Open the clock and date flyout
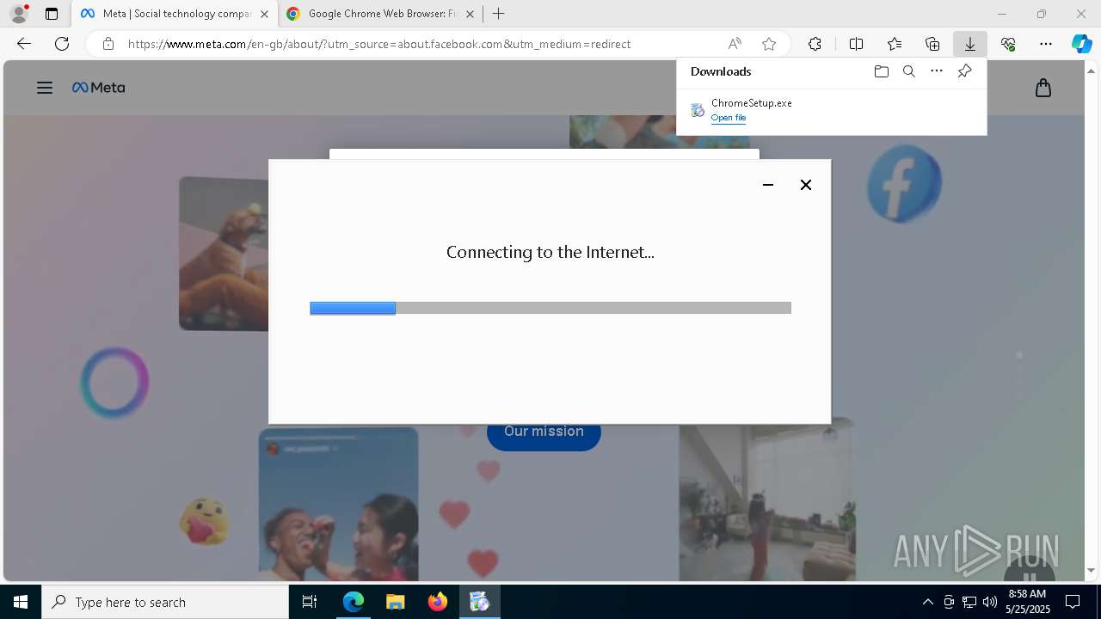The width and height of the screenshot is (1101, 619). click(x=1027, y=602)
